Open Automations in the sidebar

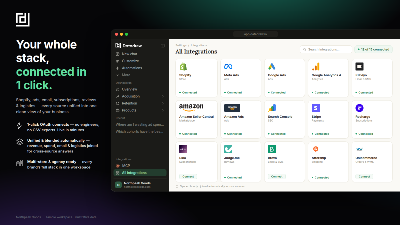pyautogui.click(x=140, y=68)
